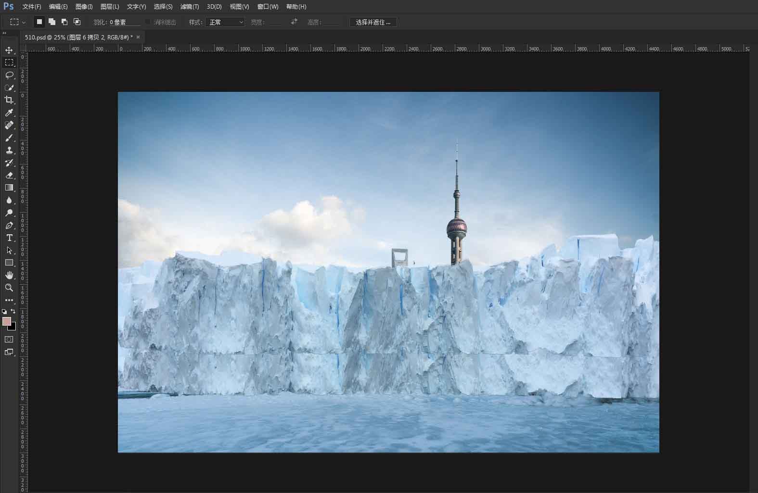Open the foreground color swatch
Screen dimensions: 758x493
tap(6, 321)
